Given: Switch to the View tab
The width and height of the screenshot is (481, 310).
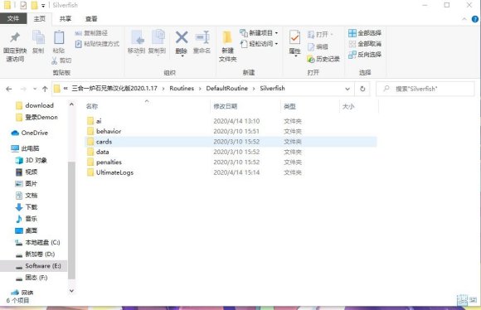Looking at the screenshot, I should click(91, 19).
